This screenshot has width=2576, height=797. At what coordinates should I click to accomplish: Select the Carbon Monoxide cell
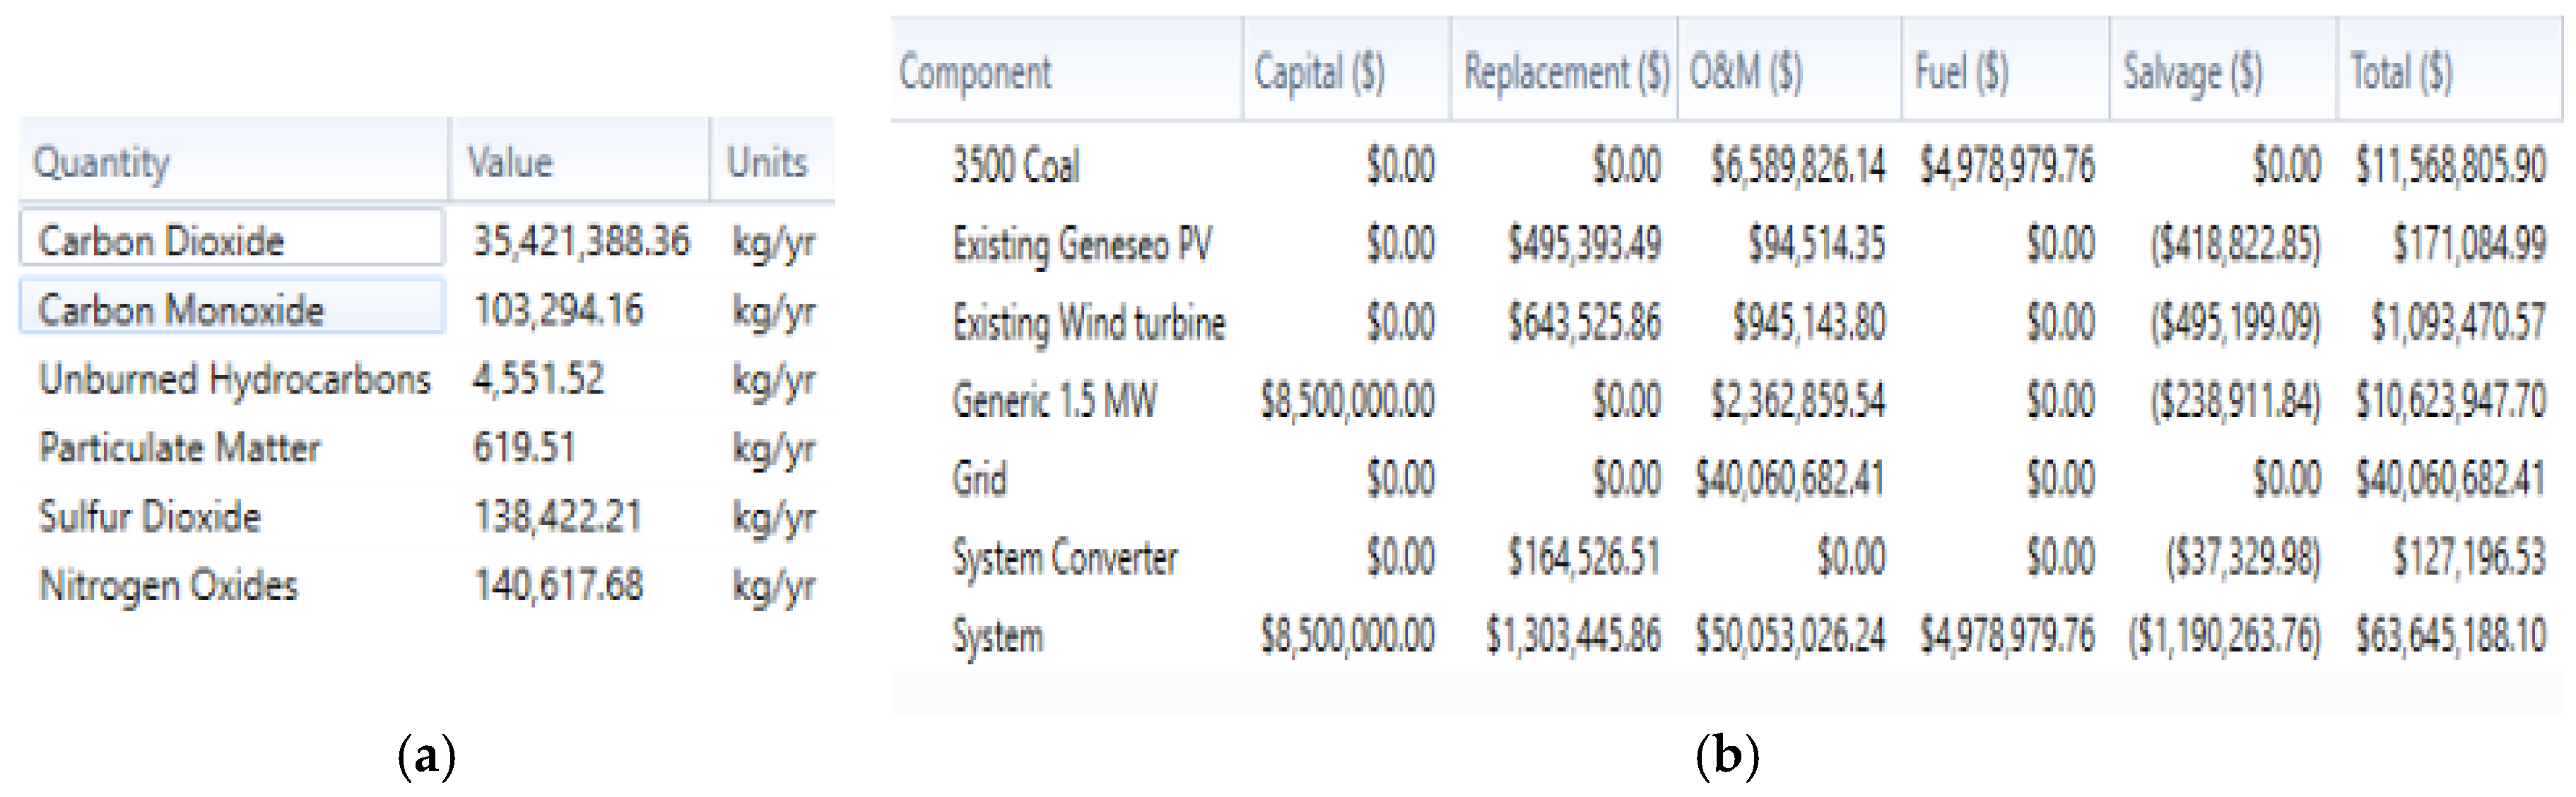click(x=181, y=310)
